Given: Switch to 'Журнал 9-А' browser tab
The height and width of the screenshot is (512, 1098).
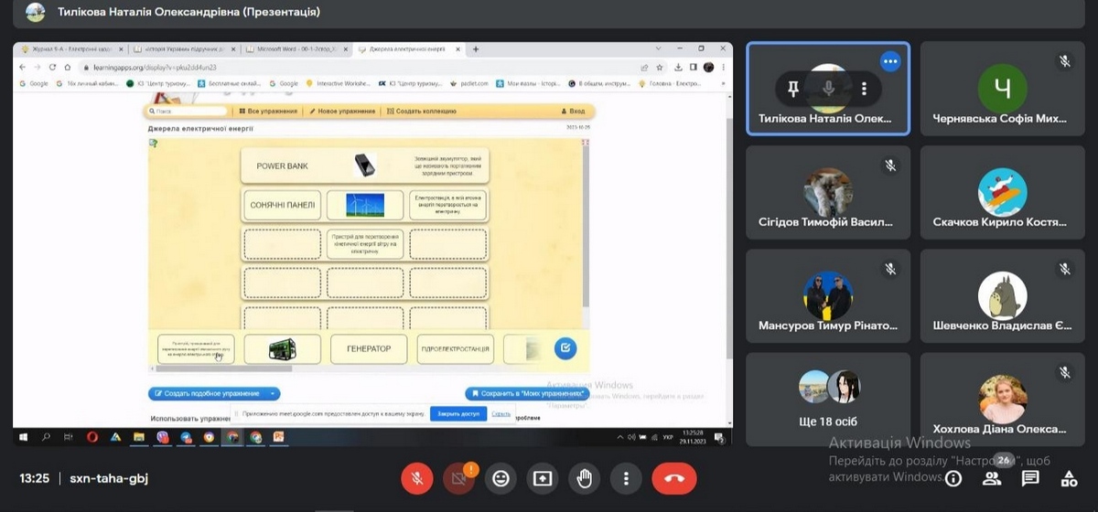Looking at the screenshot, I should (71, 48).
